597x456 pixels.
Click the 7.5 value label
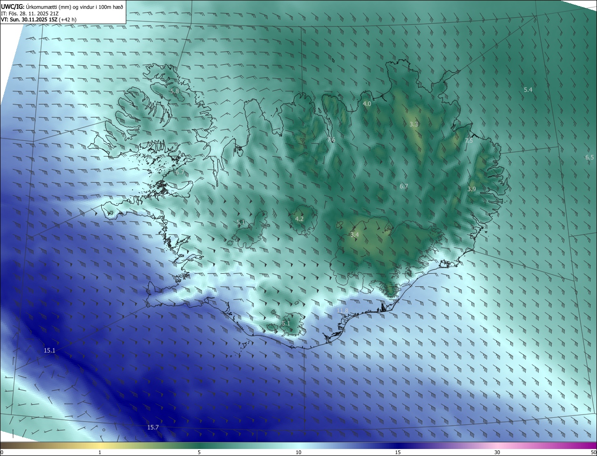click(x=469, y=140)
